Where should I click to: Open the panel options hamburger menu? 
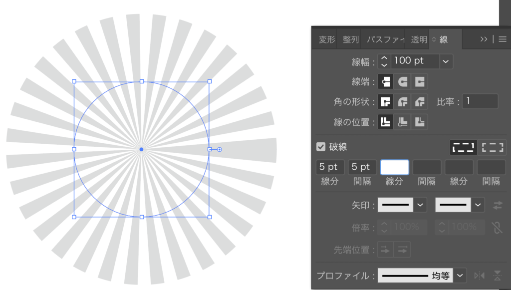[x=503, y=39]
